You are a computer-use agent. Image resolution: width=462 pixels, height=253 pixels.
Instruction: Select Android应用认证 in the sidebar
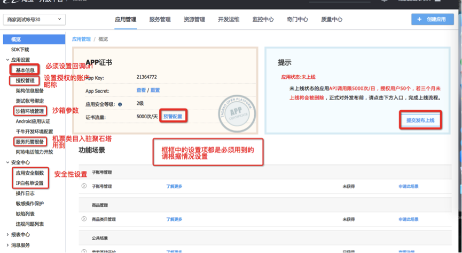pyautogui.click(x=33, y=121)
